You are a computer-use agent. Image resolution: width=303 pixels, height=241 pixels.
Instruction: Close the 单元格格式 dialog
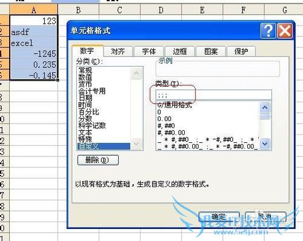285,31
